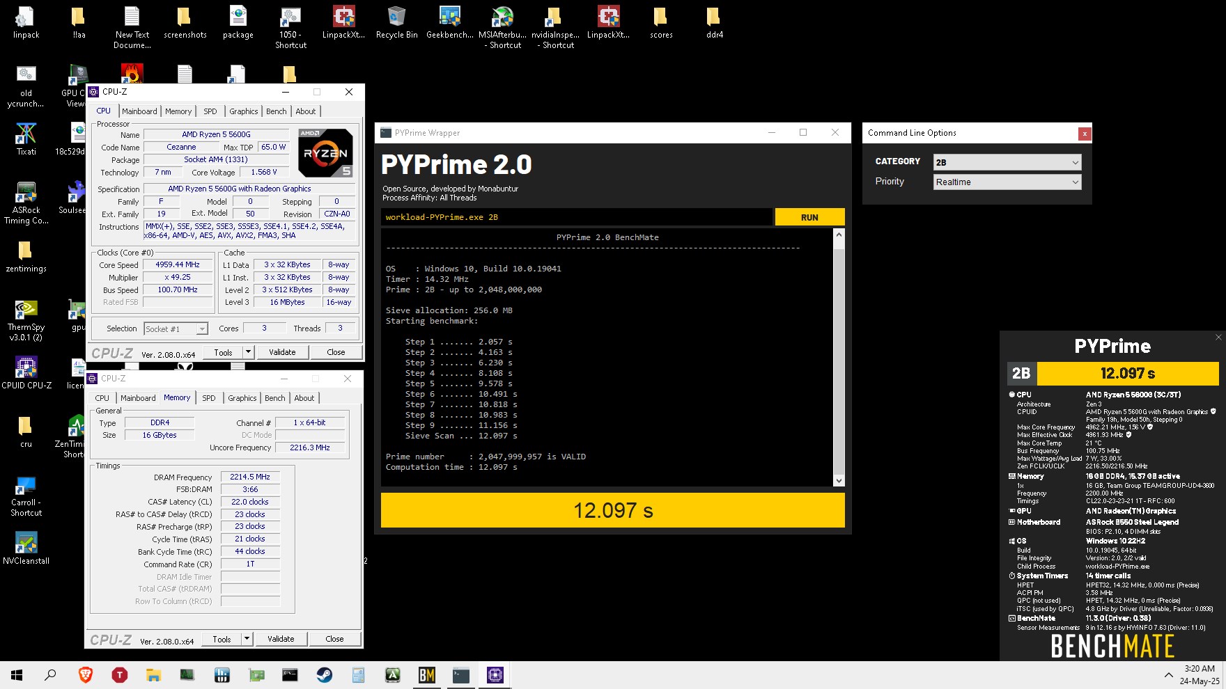This screenshot has height=689, width=1226.
Task: Open the Priority Realtime dropdown
Action: (1007, 182)
